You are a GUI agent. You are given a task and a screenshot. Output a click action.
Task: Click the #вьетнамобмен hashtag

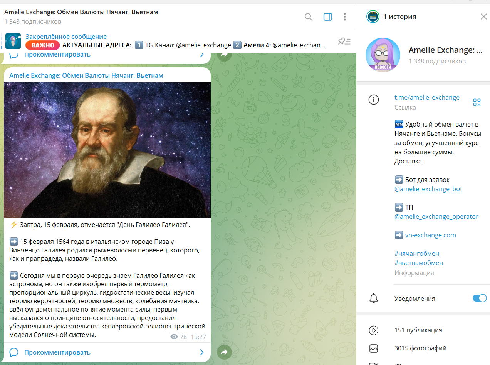(419, 263)
